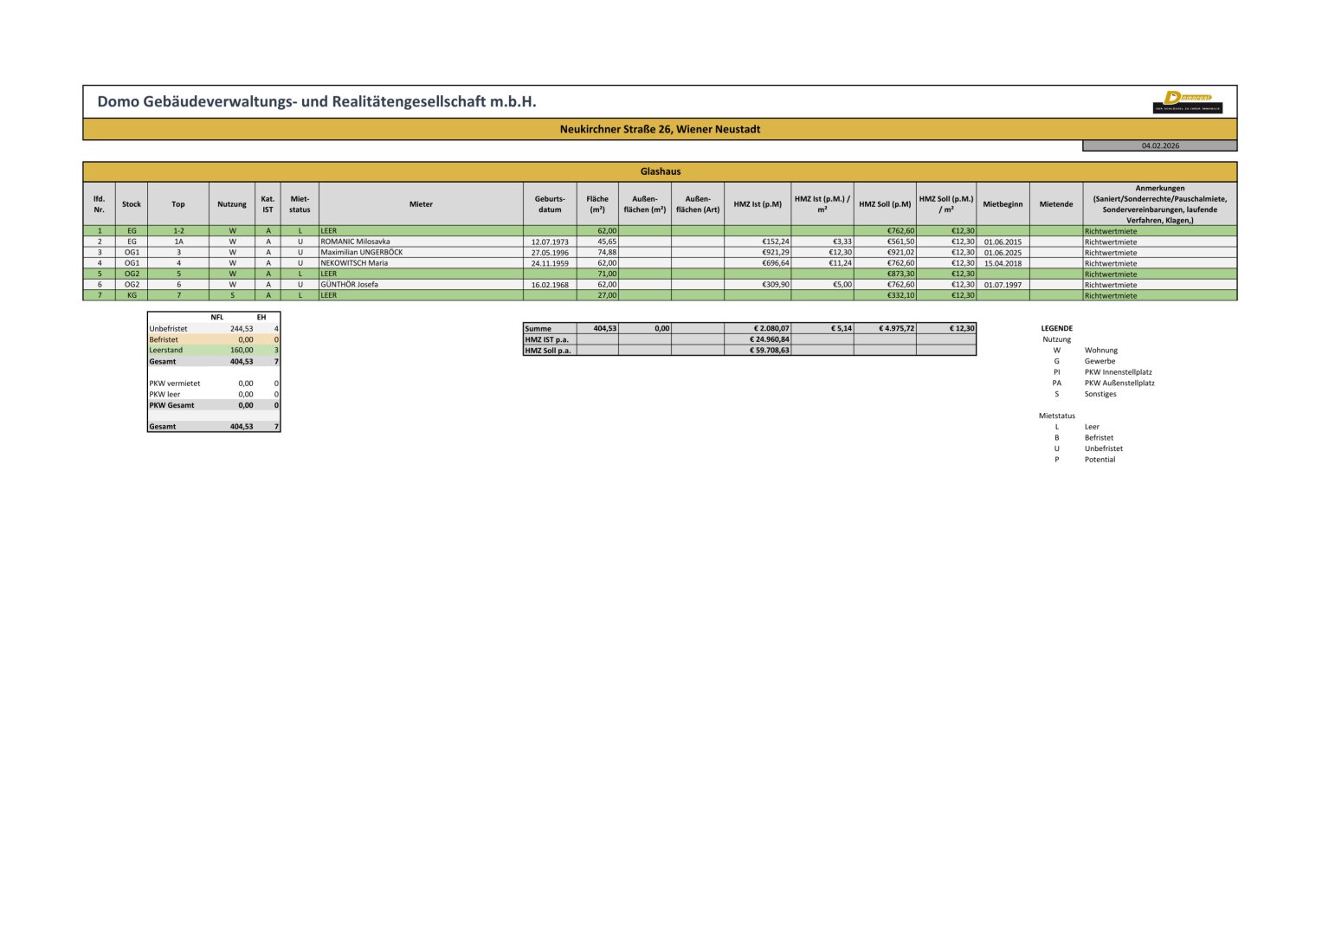
Task: Click the Mietbeginn date 15.04.2018
Action: (x=1003, y=263)
